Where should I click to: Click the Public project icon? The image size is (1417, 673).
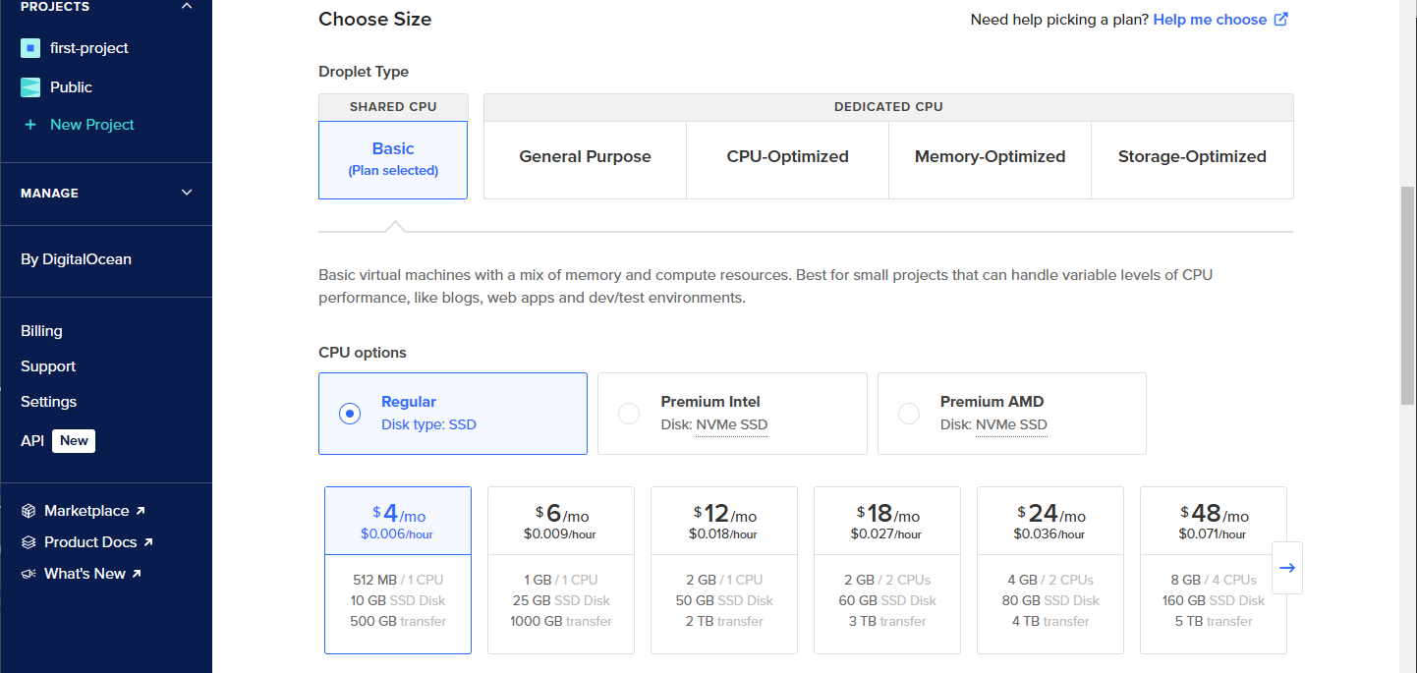30,87
